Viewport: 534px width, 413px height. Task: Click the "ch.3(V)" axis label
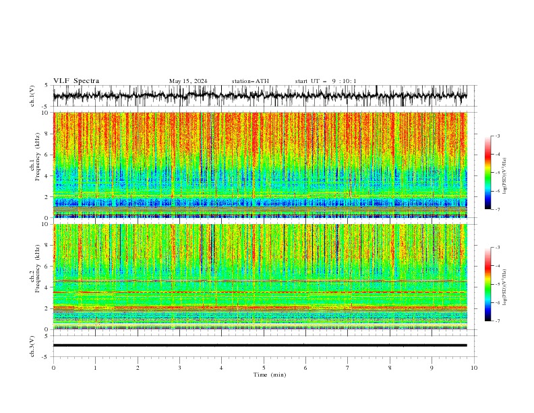[32, 346]
